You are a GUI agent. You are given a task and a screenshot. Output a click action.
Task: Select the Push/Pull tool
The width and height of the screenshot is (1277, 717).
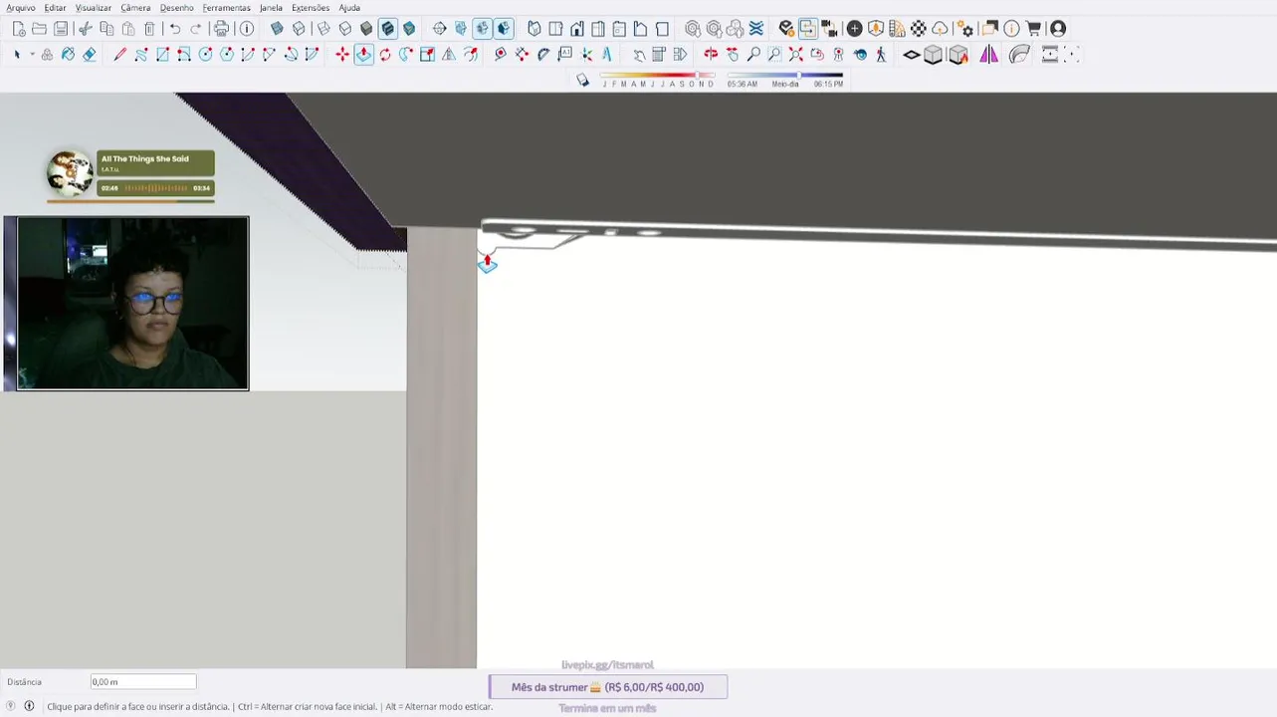(x=363, y=55)
